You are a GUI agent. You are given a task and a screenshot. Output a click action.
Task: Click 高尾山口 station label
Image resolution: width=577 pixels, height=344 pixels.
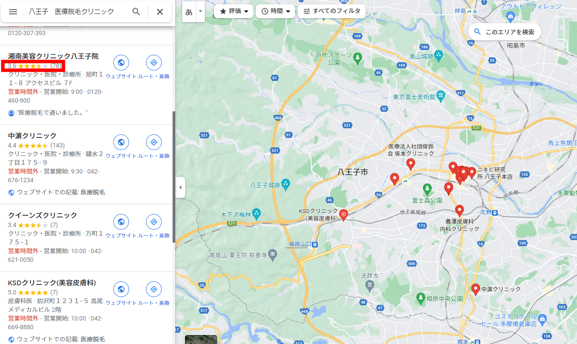click(x=301, y=244)
